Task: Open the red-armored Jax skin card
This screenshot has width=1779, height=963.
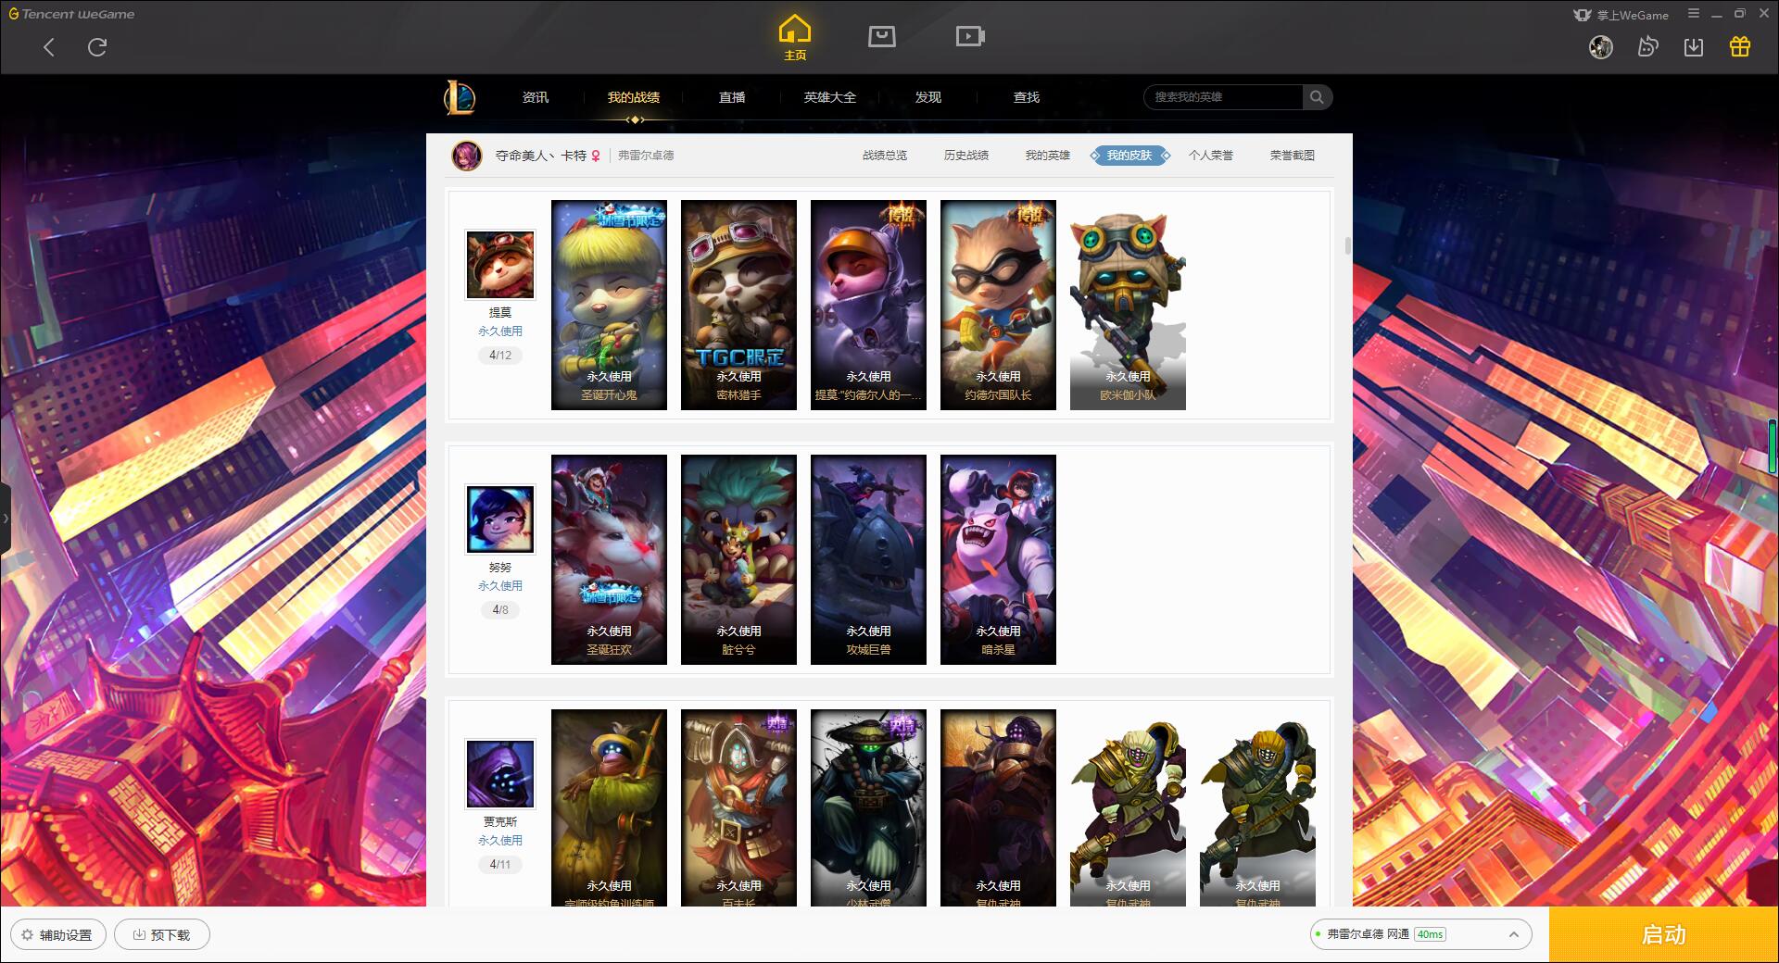Action: (738, 807)
